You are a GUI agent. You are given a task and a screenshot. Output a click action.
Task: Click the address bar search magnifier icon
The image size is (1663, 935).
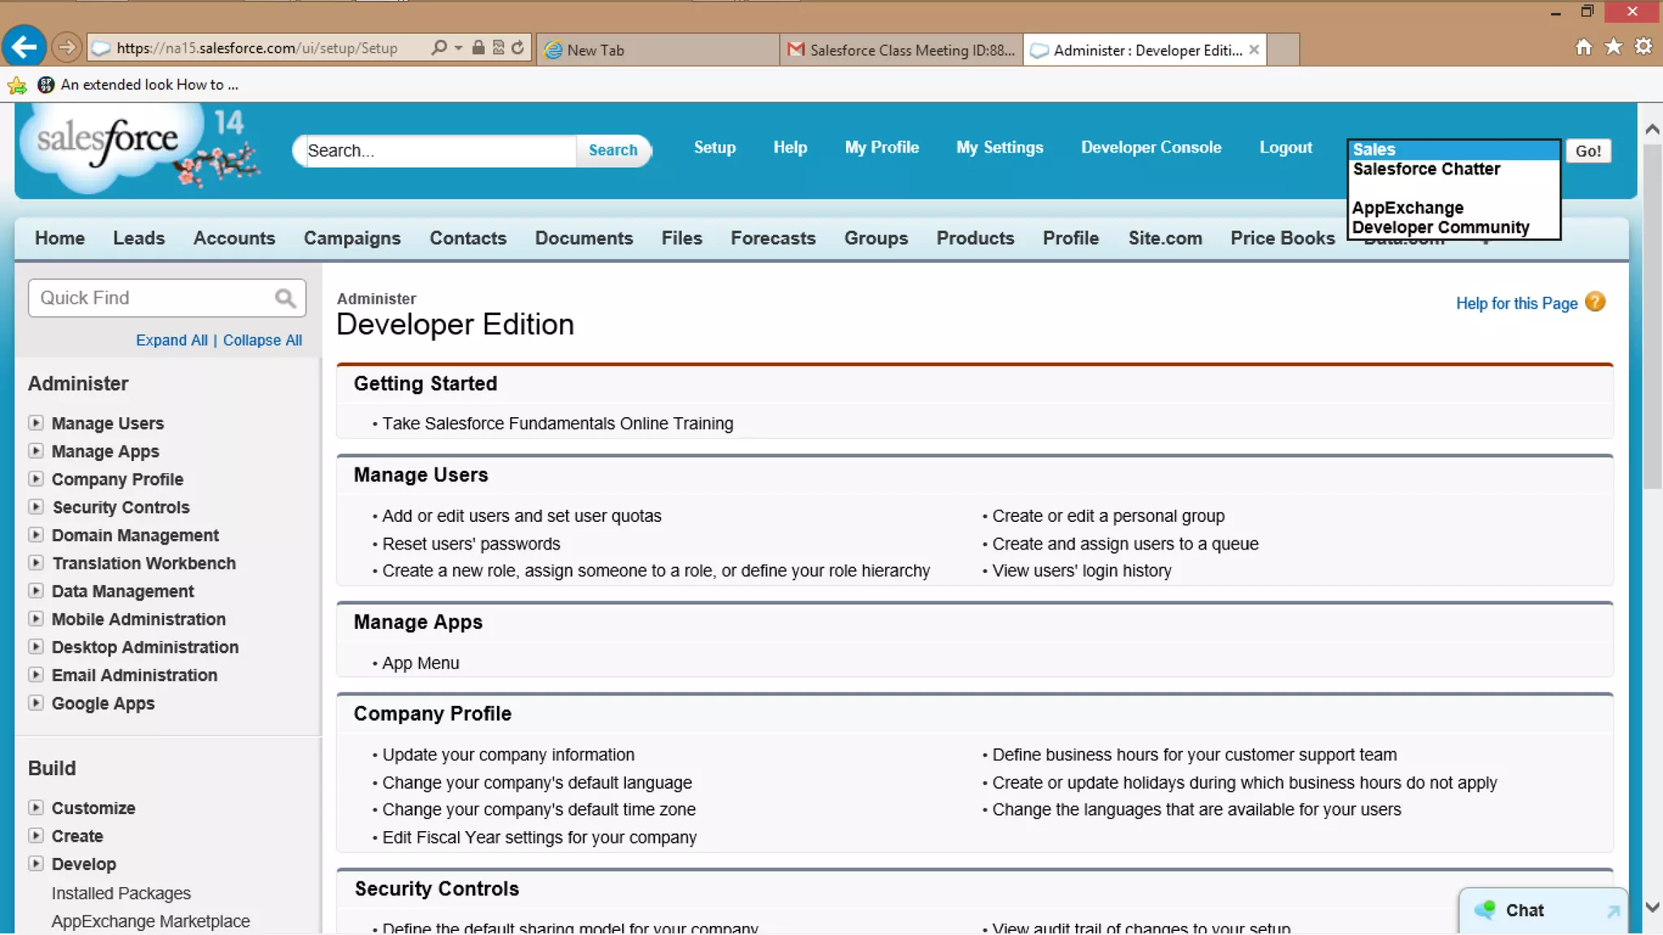tap(439, 48)
